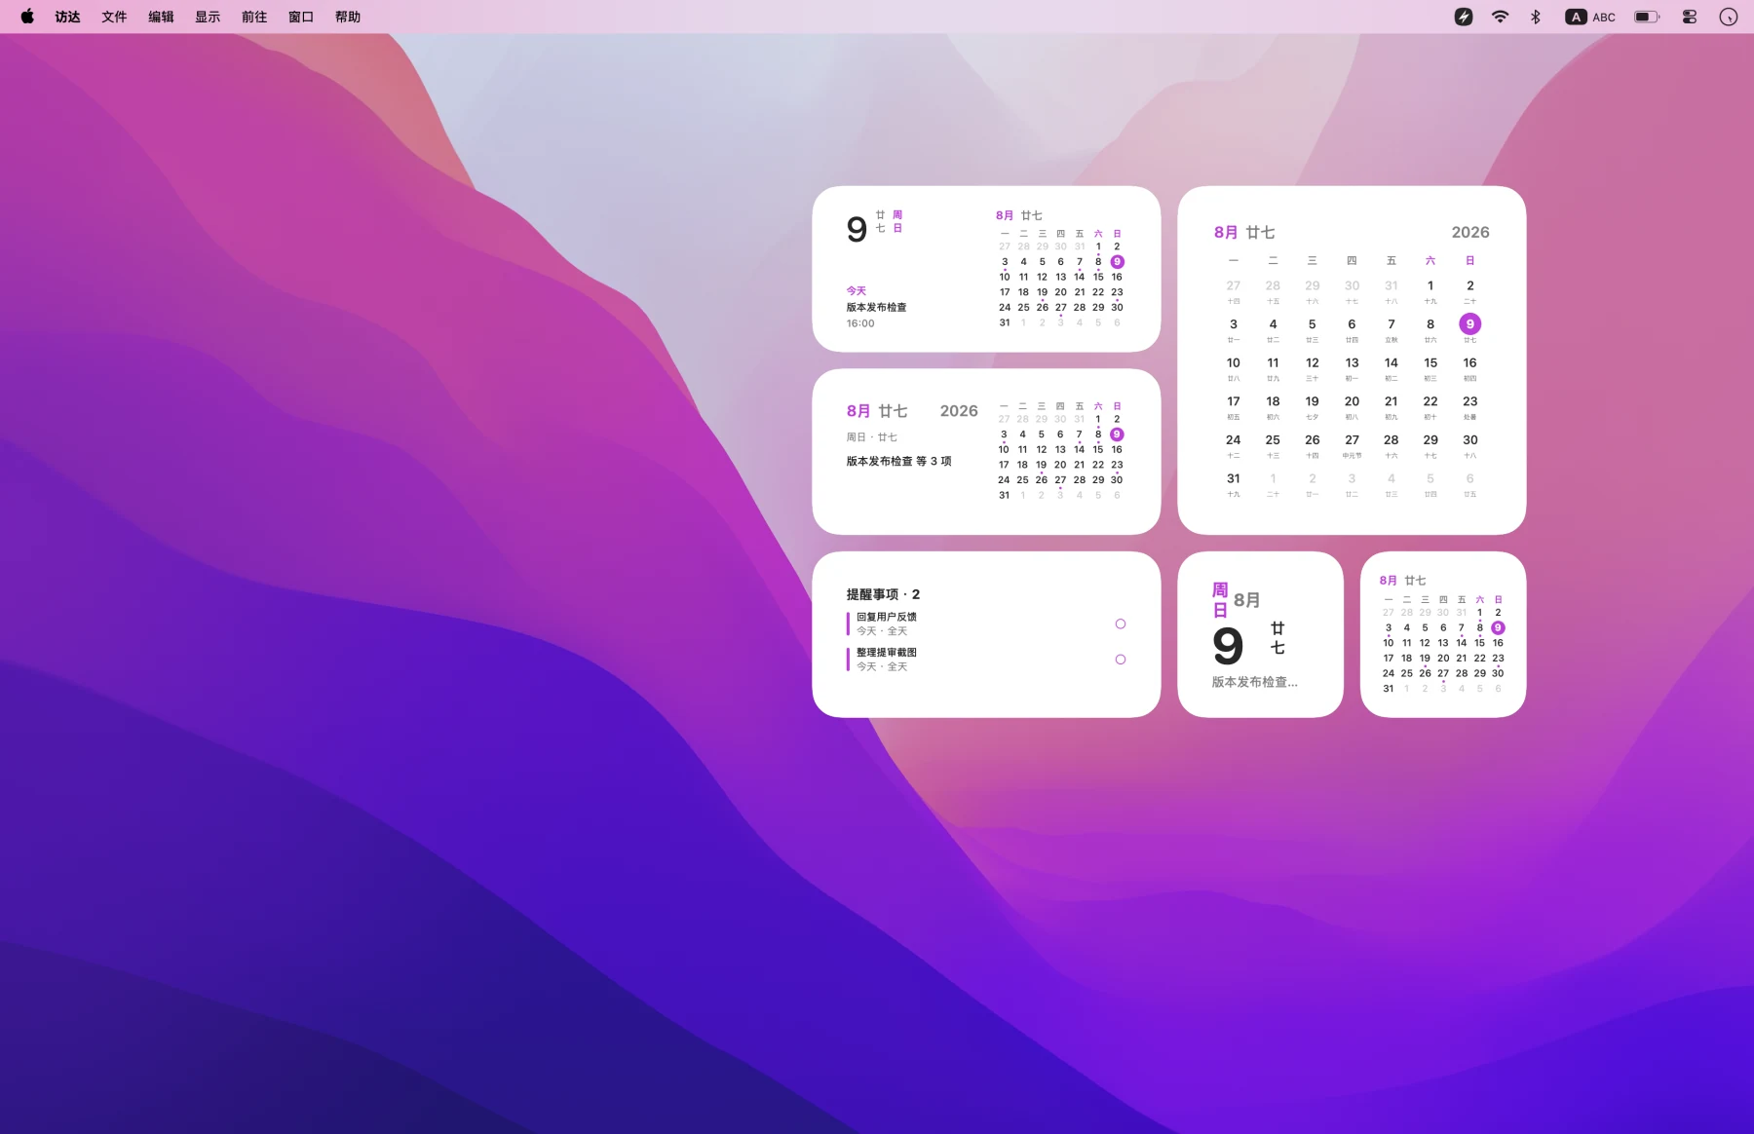Mark 整理提审截图 reminder as done
This screenshot has height=1134, width=1754.
(1121, 660)
